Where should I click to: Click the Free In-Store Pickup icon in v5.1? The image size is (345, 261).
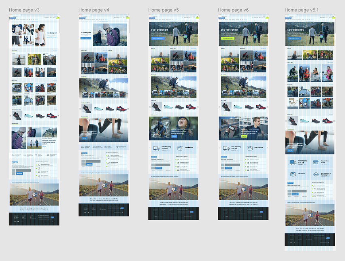pyautogui.click(x=316, y=162)
